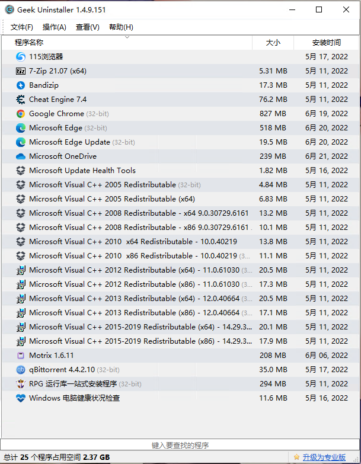
Task: Click icon of Visual C++ 2008 x86 9.0.30729.6161
Action: tap(21, 228)
